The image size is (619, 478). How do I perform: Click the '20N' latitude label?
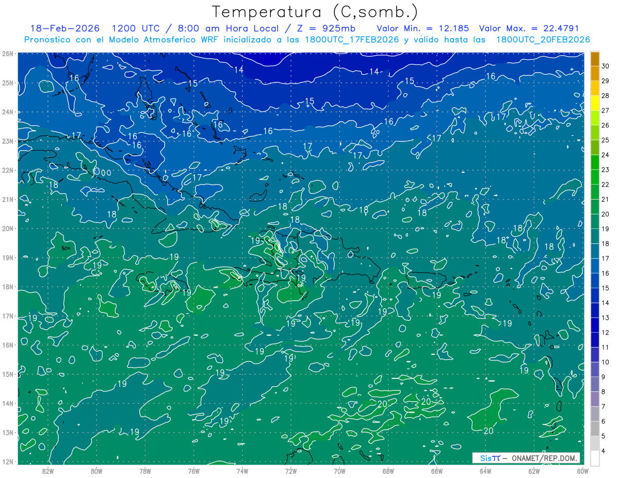(8, 228)
